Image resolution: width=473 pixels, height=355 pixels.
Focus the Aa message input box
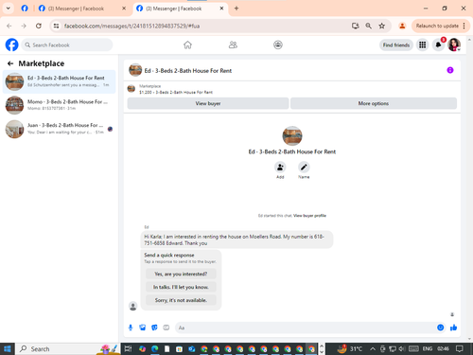tap(306, 328)
